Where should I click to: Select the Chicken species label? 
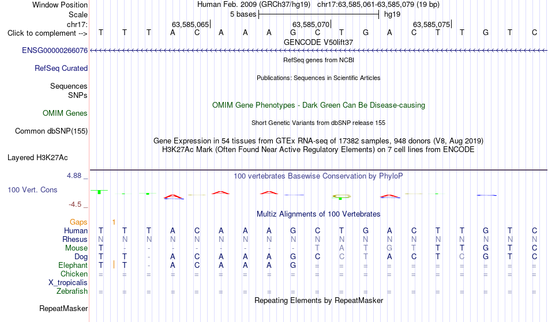click(74, 274)
